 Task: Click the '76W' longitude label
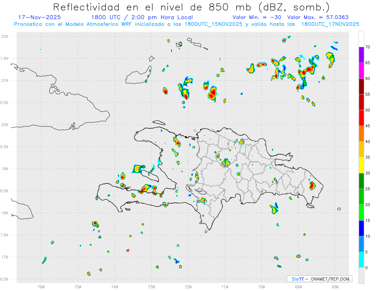coord(41,287)
